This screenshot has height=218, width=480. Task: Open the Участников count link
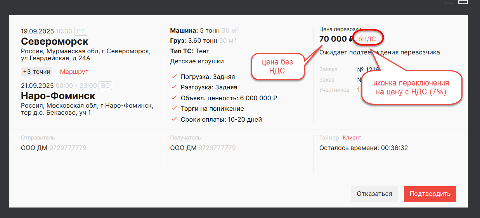(x=359, y=90)
